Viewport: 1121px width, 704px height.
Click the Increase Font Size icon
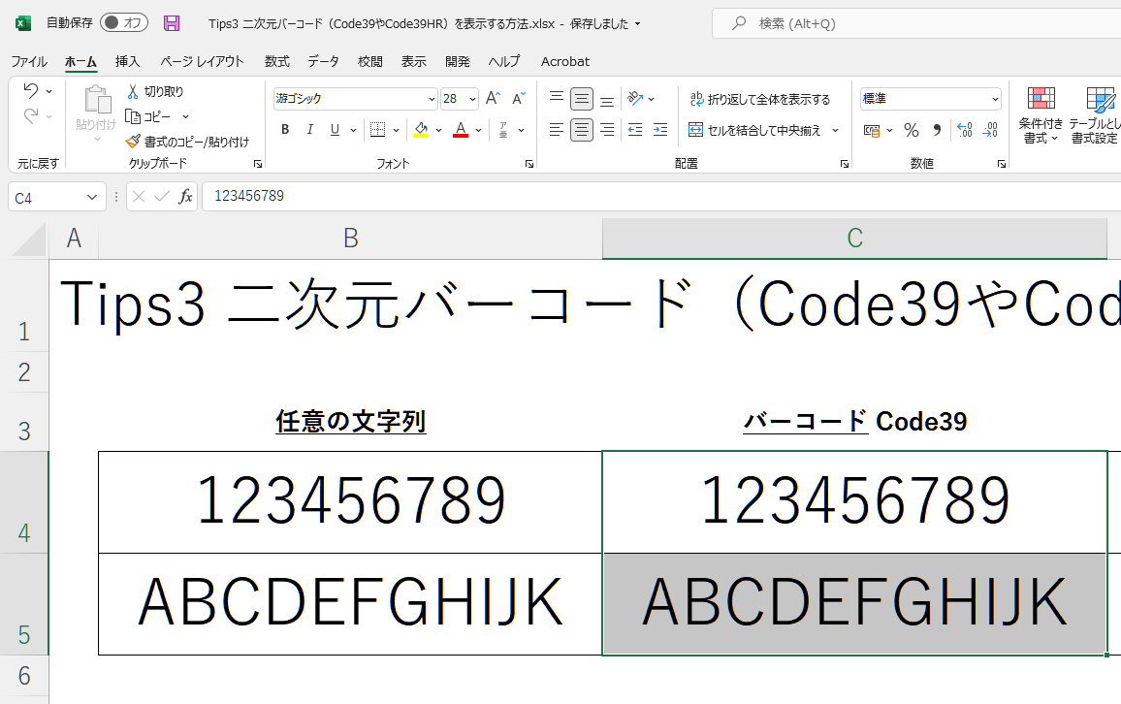click(493, 99)
